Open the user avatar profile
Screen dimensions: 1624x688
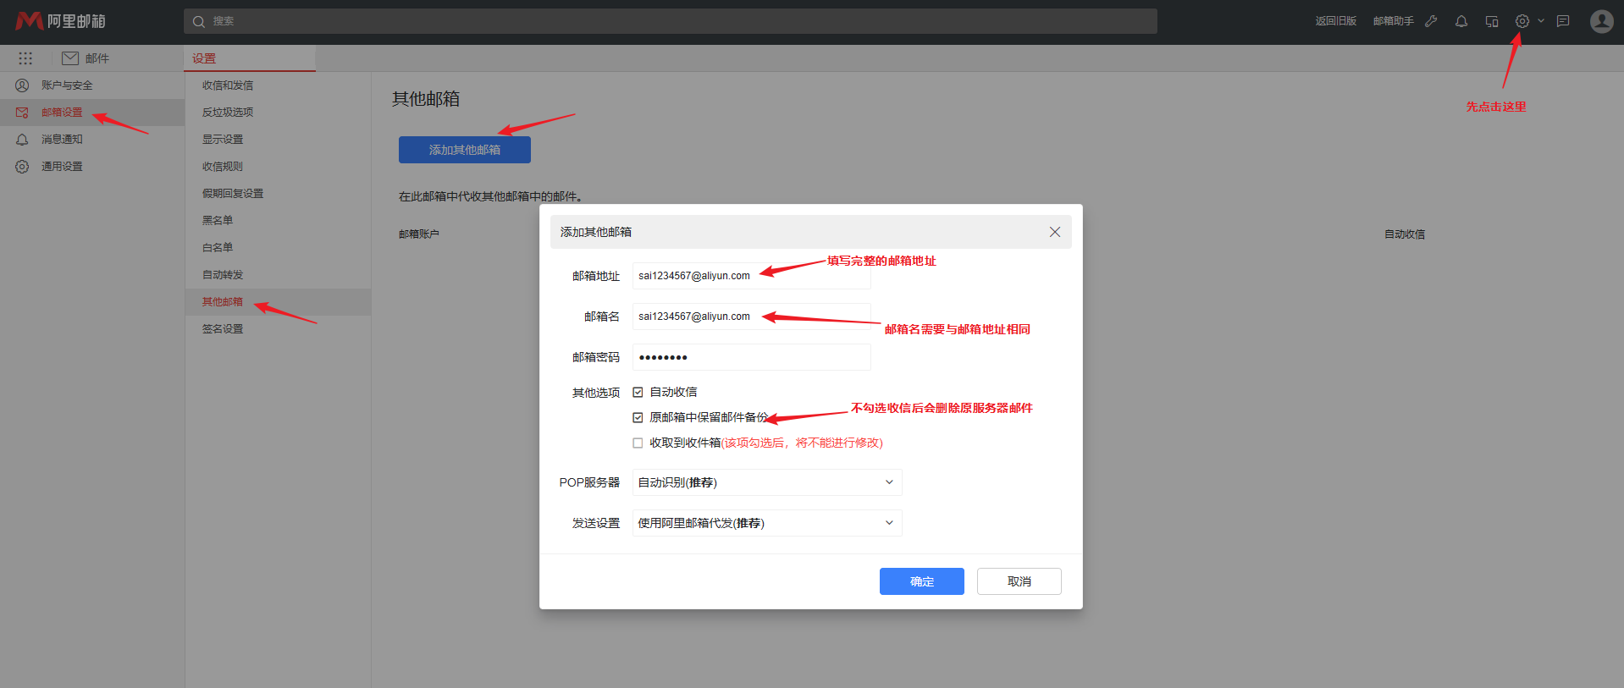(x=1601, y=21)
